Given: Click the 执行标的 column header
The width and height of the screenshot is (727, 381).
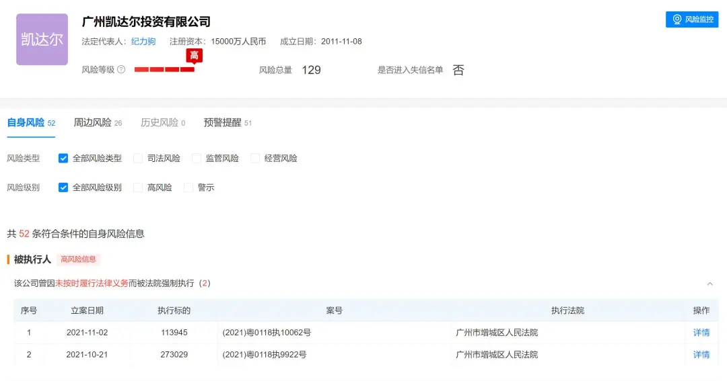Looking at the screenshot, I should click(x=174, y=310).
